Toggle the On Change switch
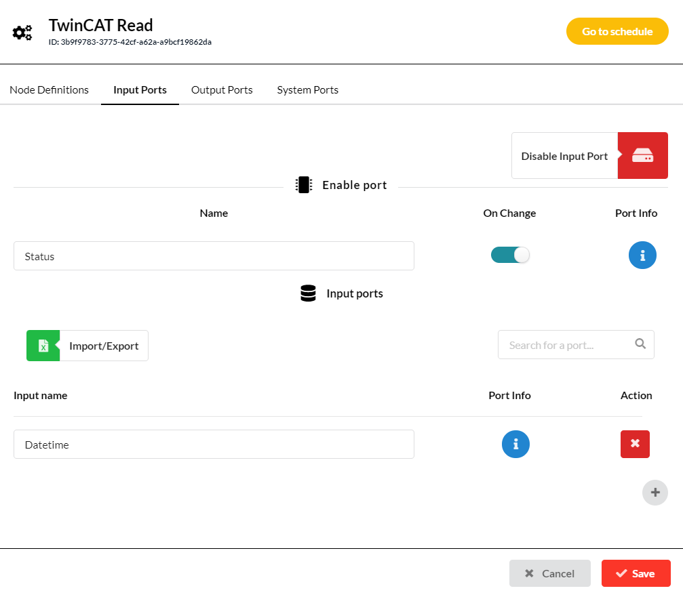The height and width of the screenshot is (597, 683). (x=510, y=255)
